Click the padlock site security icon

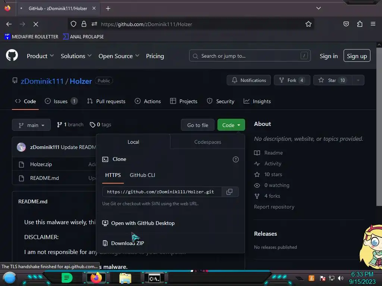pos(84,24)
